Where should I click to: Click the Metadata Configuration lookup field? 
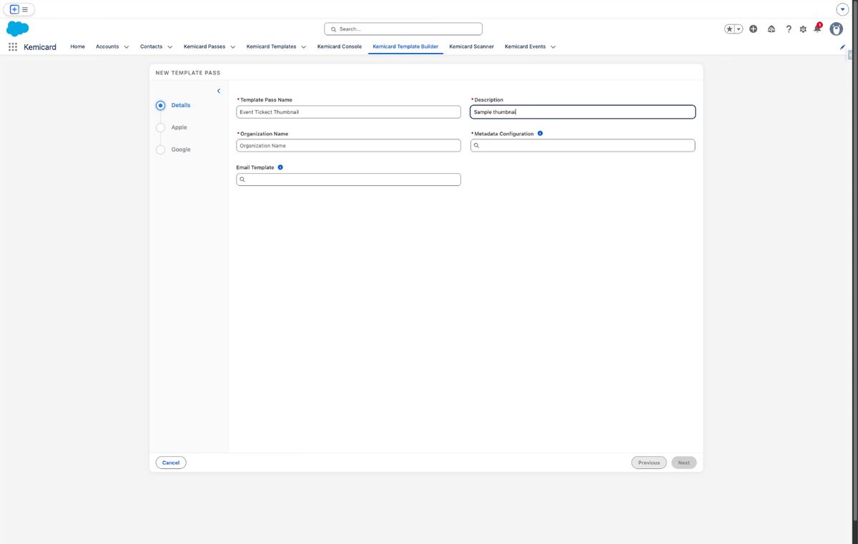[583, 146]
